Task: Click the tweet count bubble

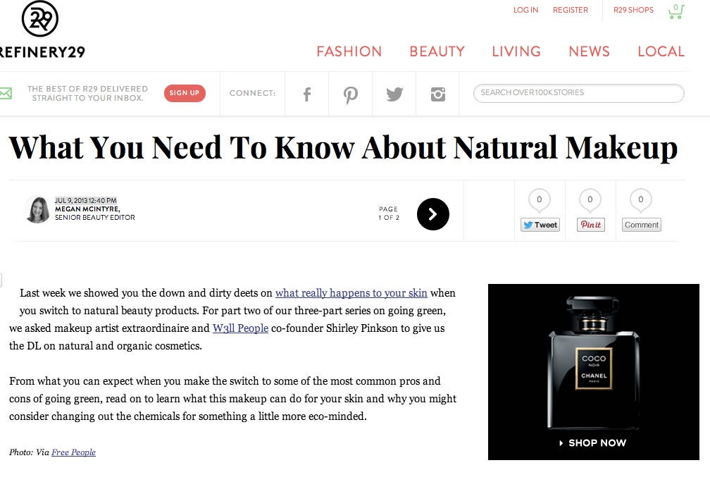Action: click(x=540, y=201)
